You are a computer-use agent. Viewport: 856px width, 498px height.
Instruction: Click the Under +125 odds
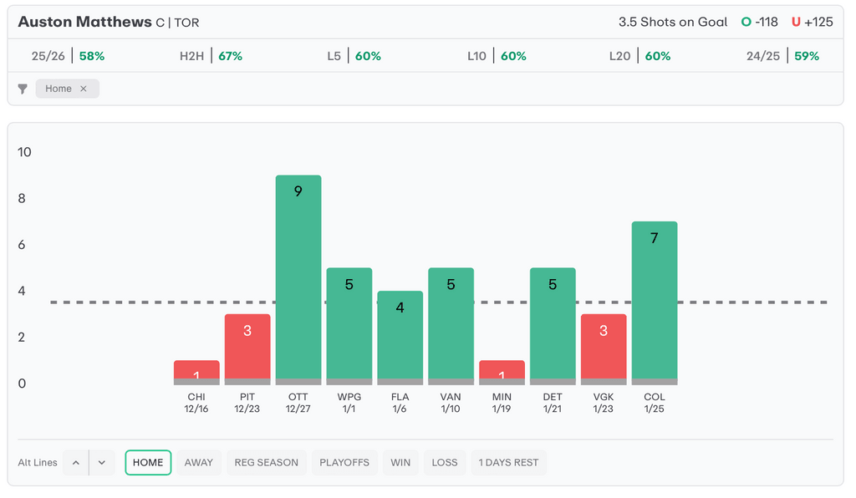(x=812, y=22)
